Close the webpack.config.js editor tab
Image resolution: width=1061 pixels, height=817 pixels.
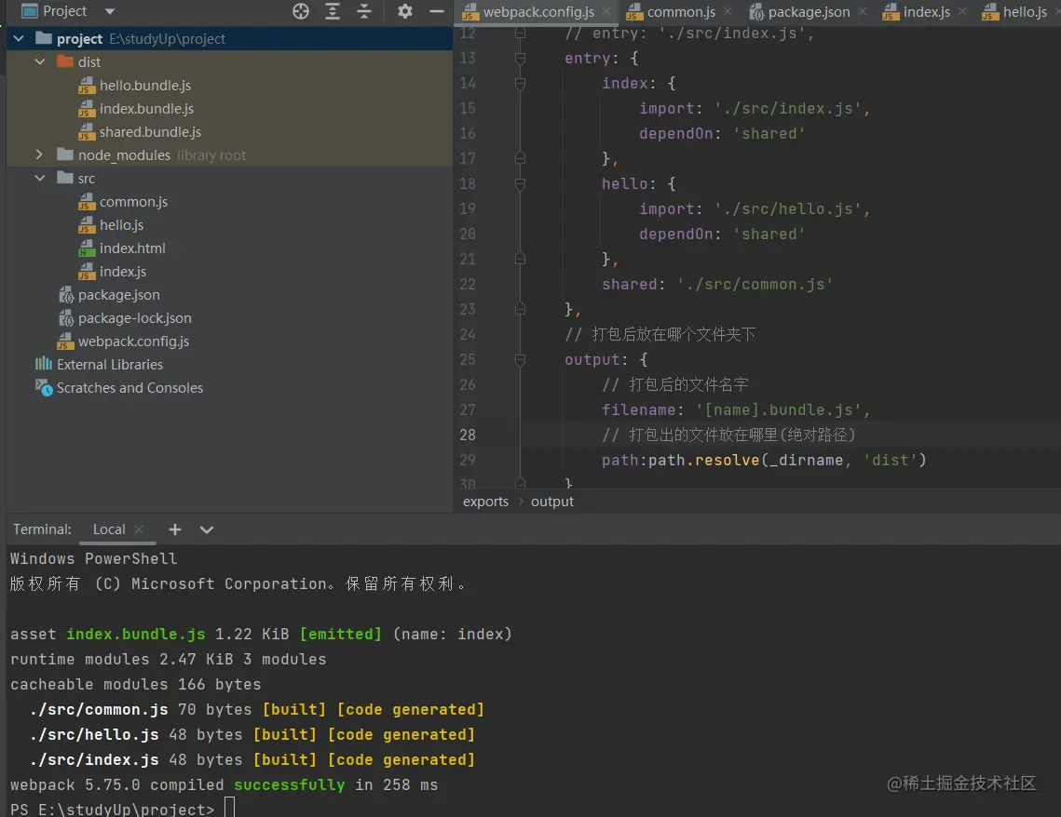tap(607, 12)
